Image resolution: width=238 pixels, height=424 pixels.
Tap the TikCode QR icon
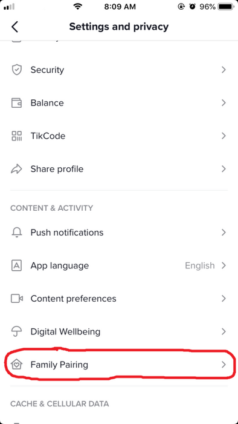16,136
